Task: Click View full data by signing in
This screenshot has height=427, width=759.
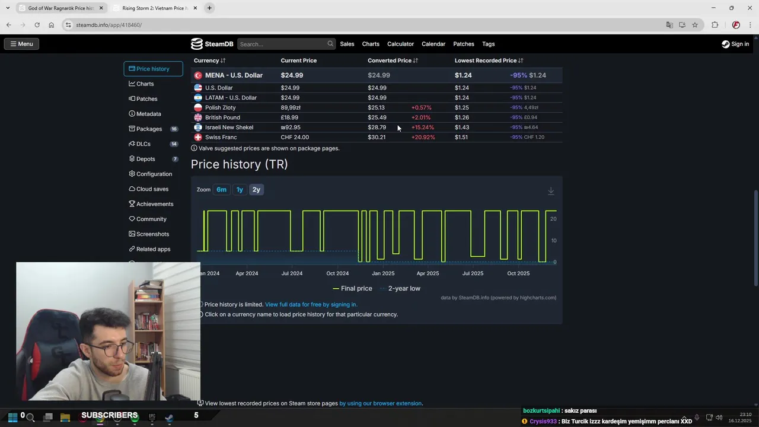Action: (x=311, y=304)
